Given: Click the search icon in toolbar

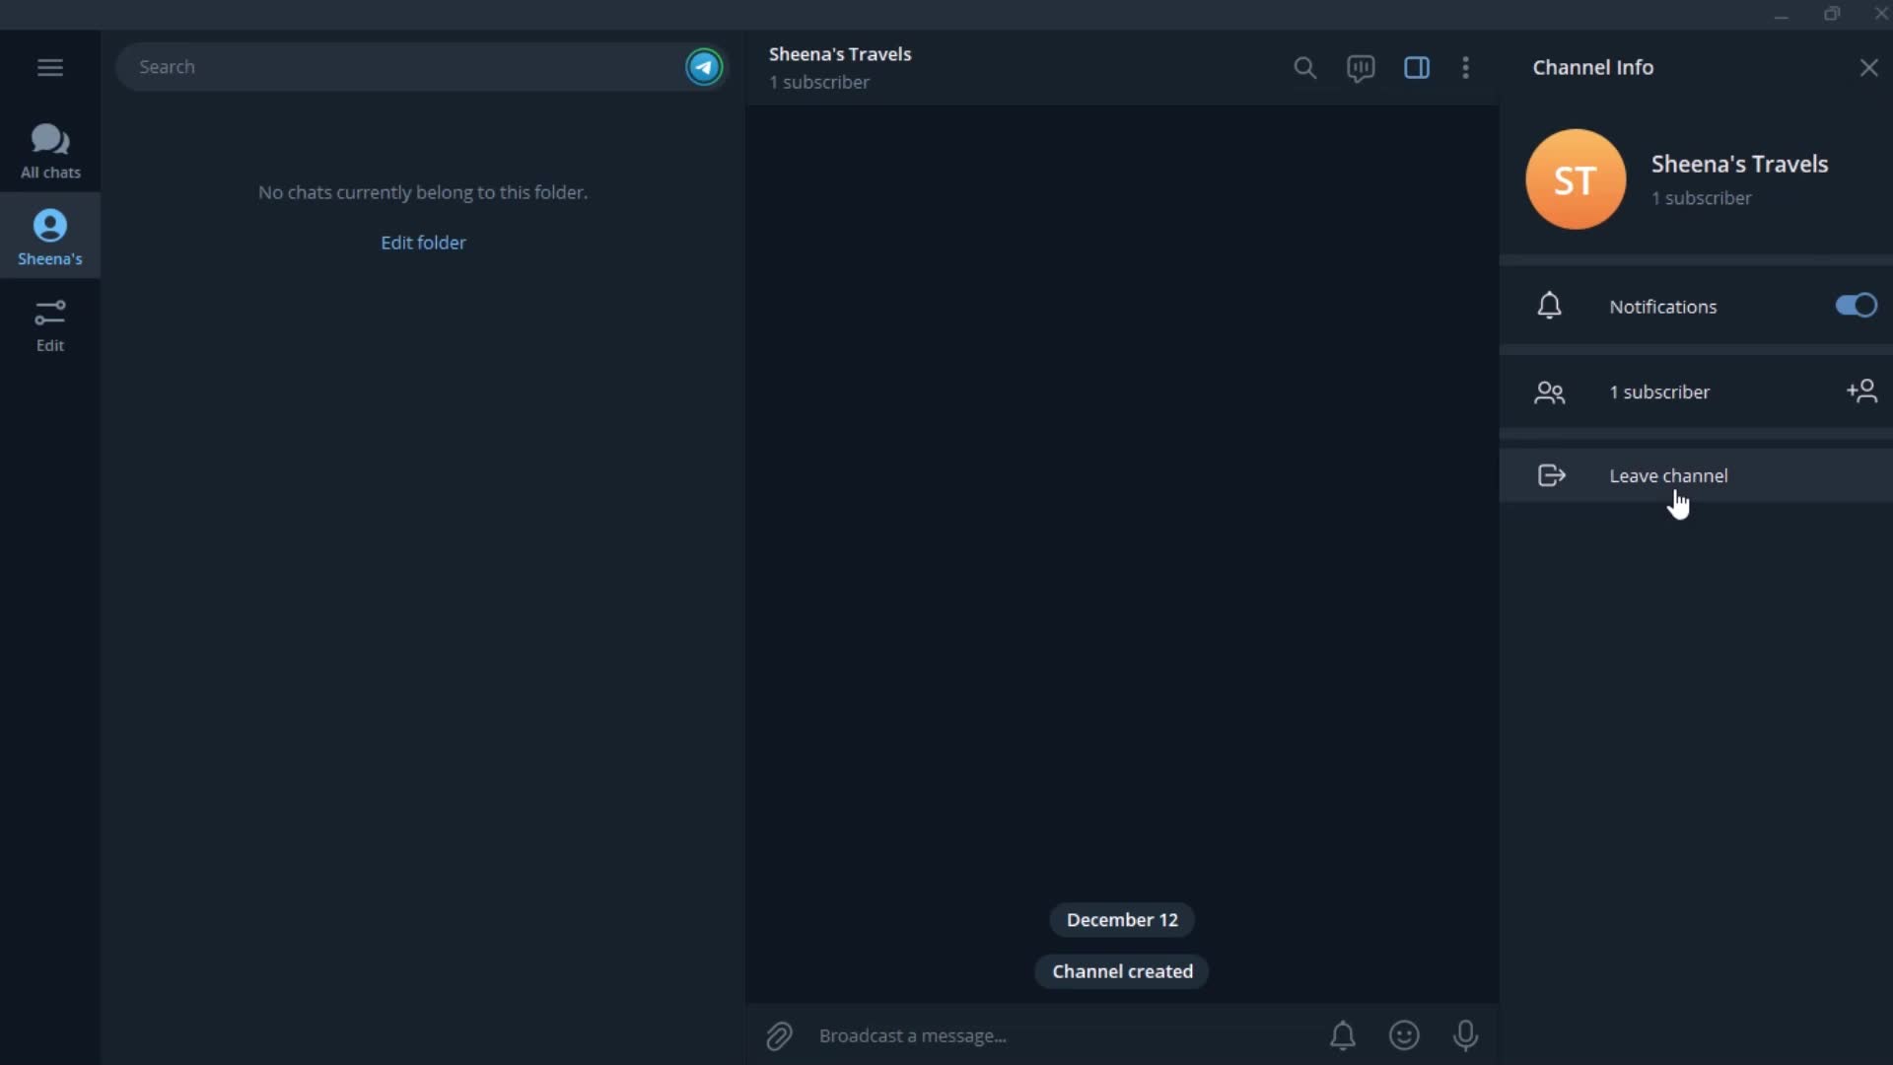Looking at the screenshot, I should point(1304,68).
